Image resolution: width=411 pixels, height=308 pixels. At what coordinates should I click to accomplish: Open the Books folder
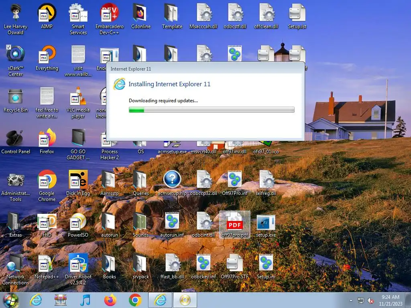(x=109, y=267)
